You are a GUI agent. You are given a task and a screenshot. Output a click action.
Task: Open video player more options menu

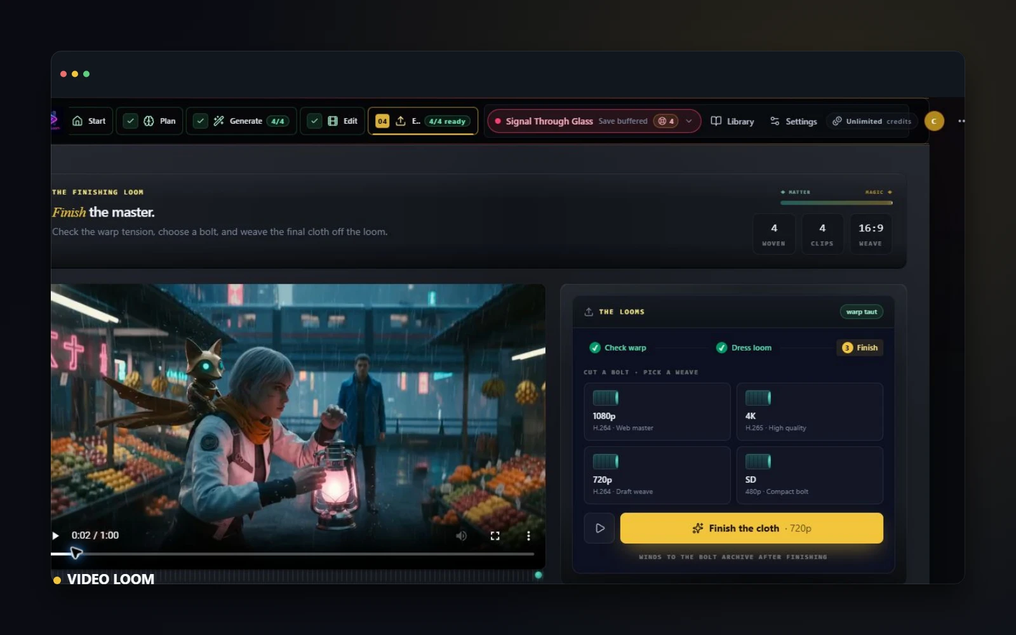(x=528, y=536)
